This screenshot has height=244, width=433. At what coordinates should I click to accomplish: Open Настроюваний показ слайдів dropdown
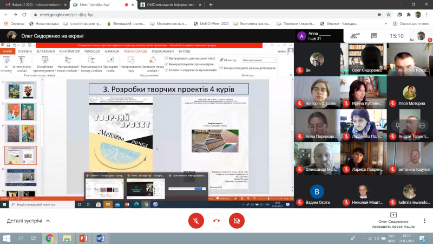click(68, 65)
